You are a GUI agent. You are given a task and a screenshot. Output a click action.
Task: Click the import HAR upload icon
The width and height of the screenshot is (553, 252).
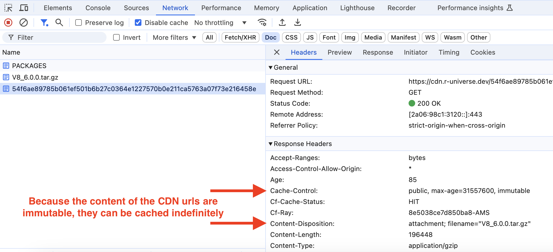[282, 23]
